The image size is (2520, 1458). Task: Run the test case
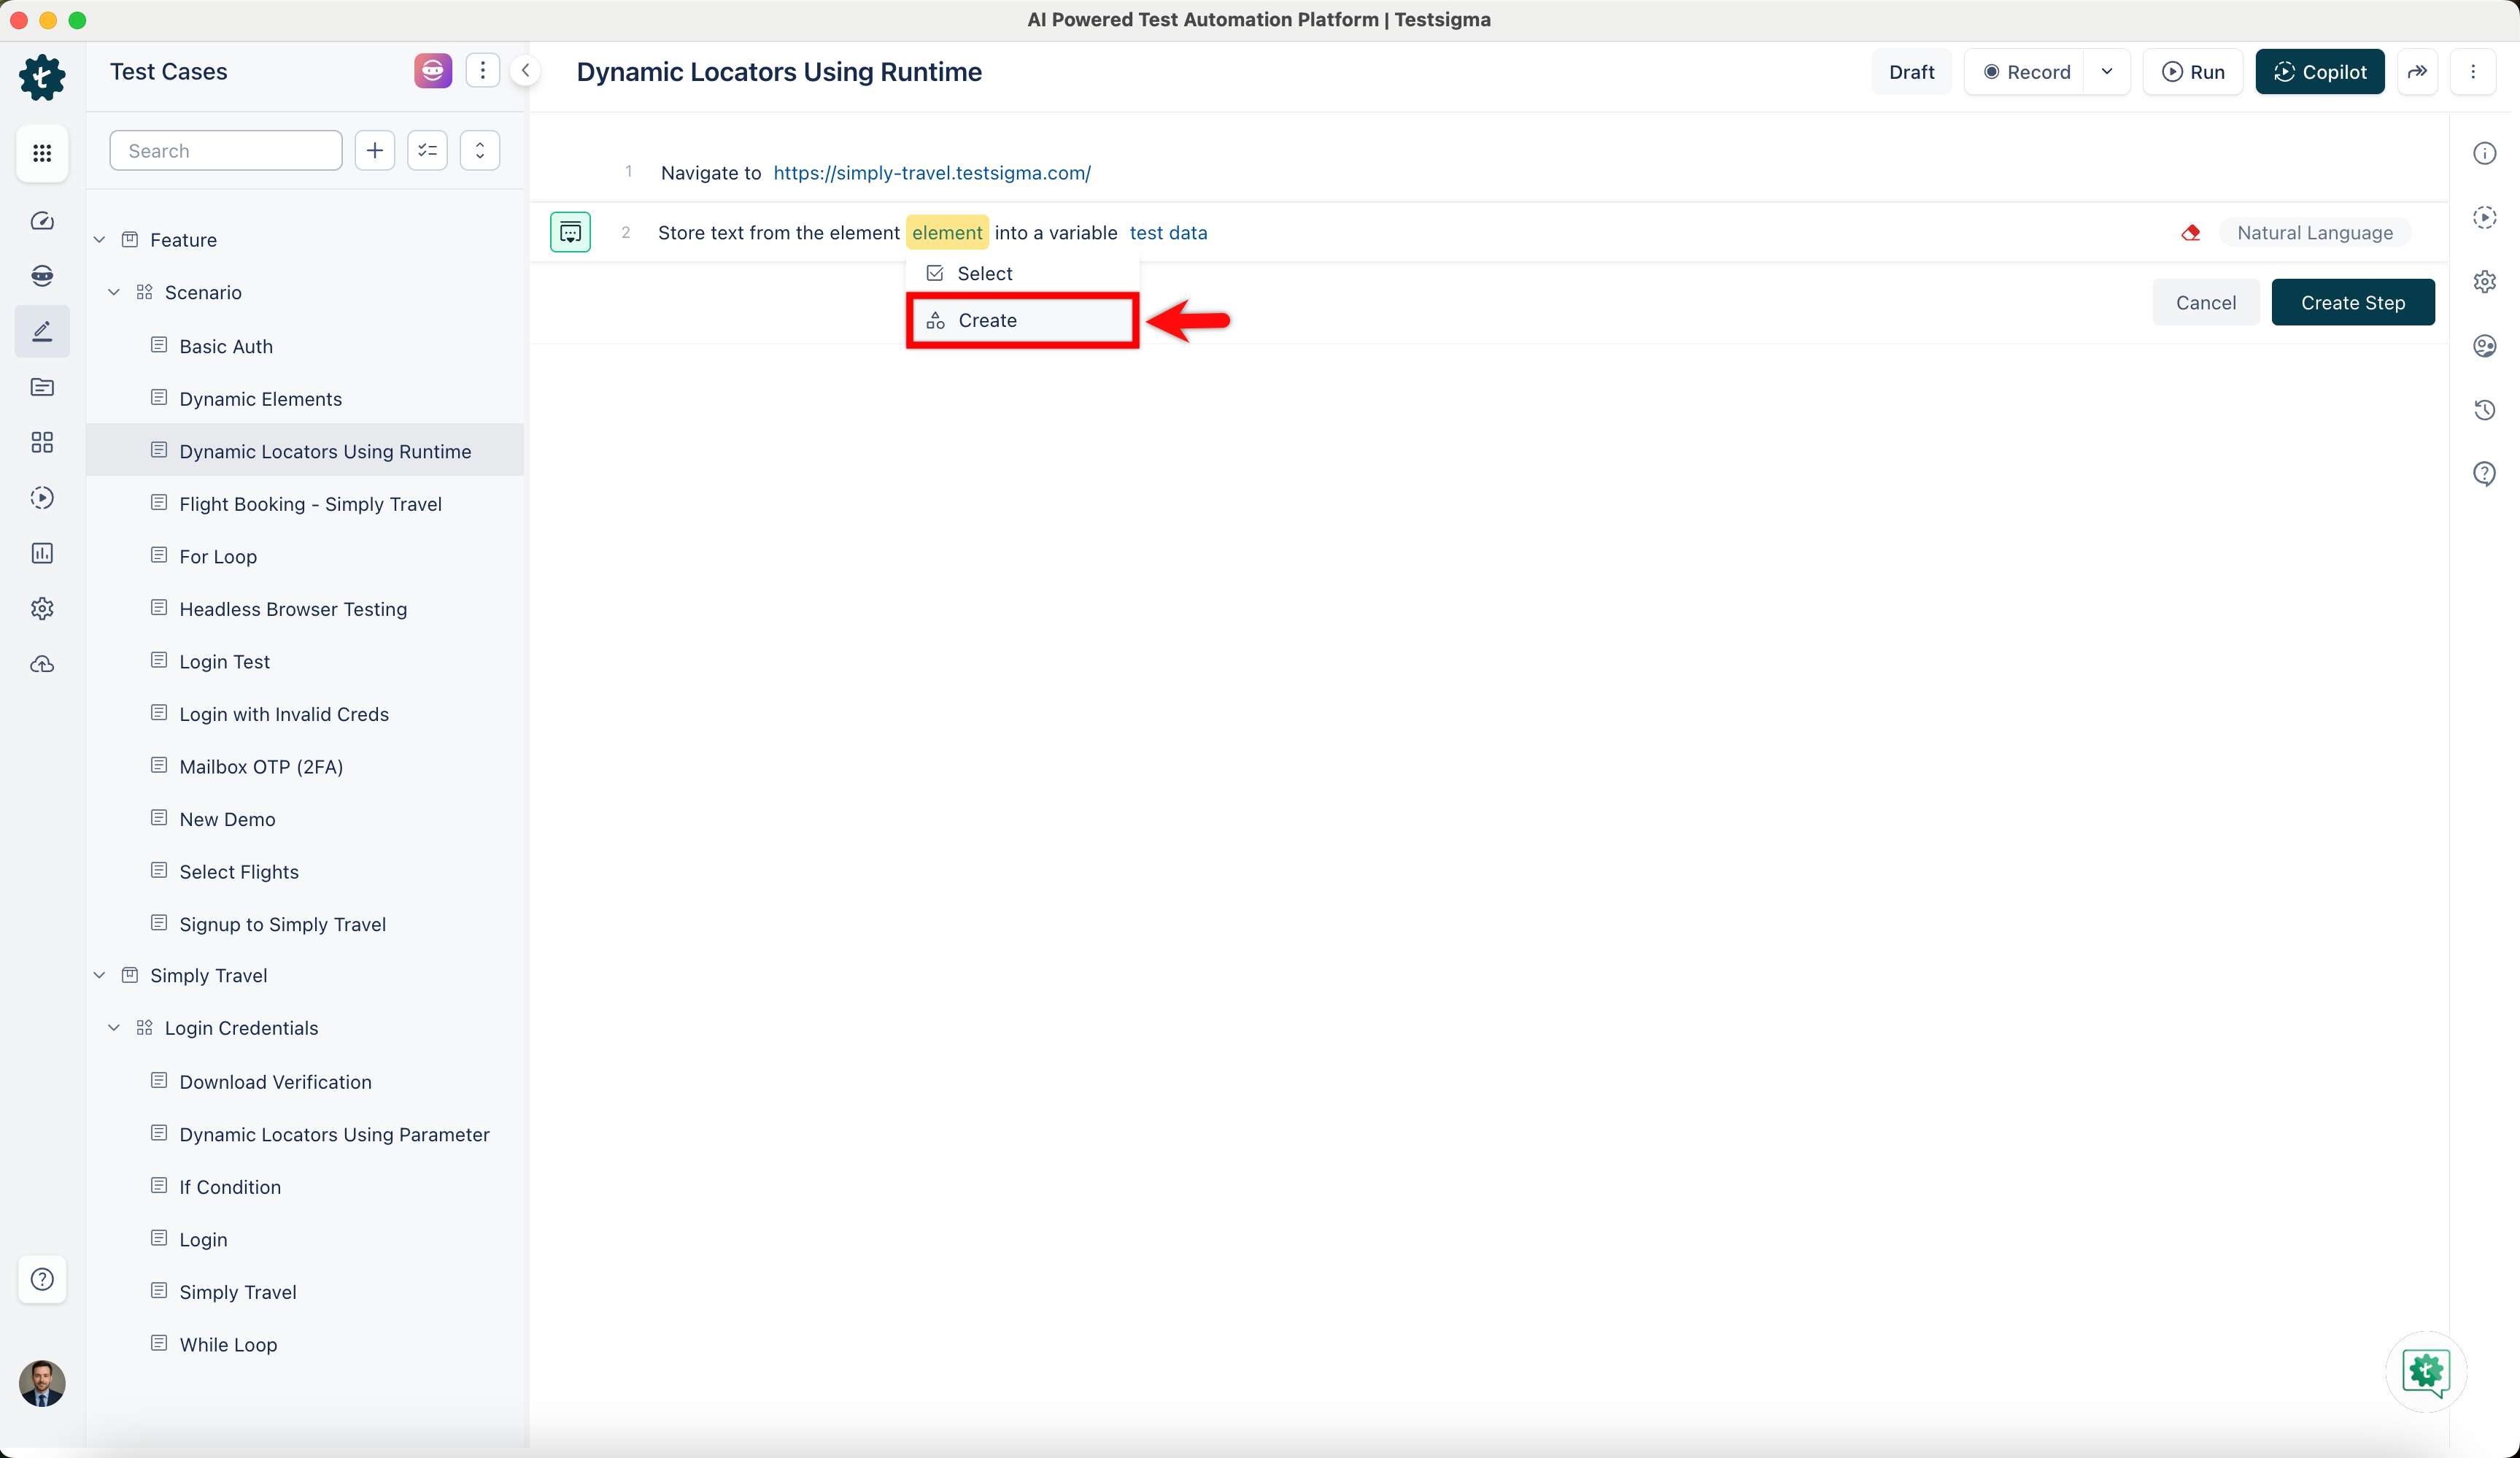pyautogui.click(x=2193, y=72)
